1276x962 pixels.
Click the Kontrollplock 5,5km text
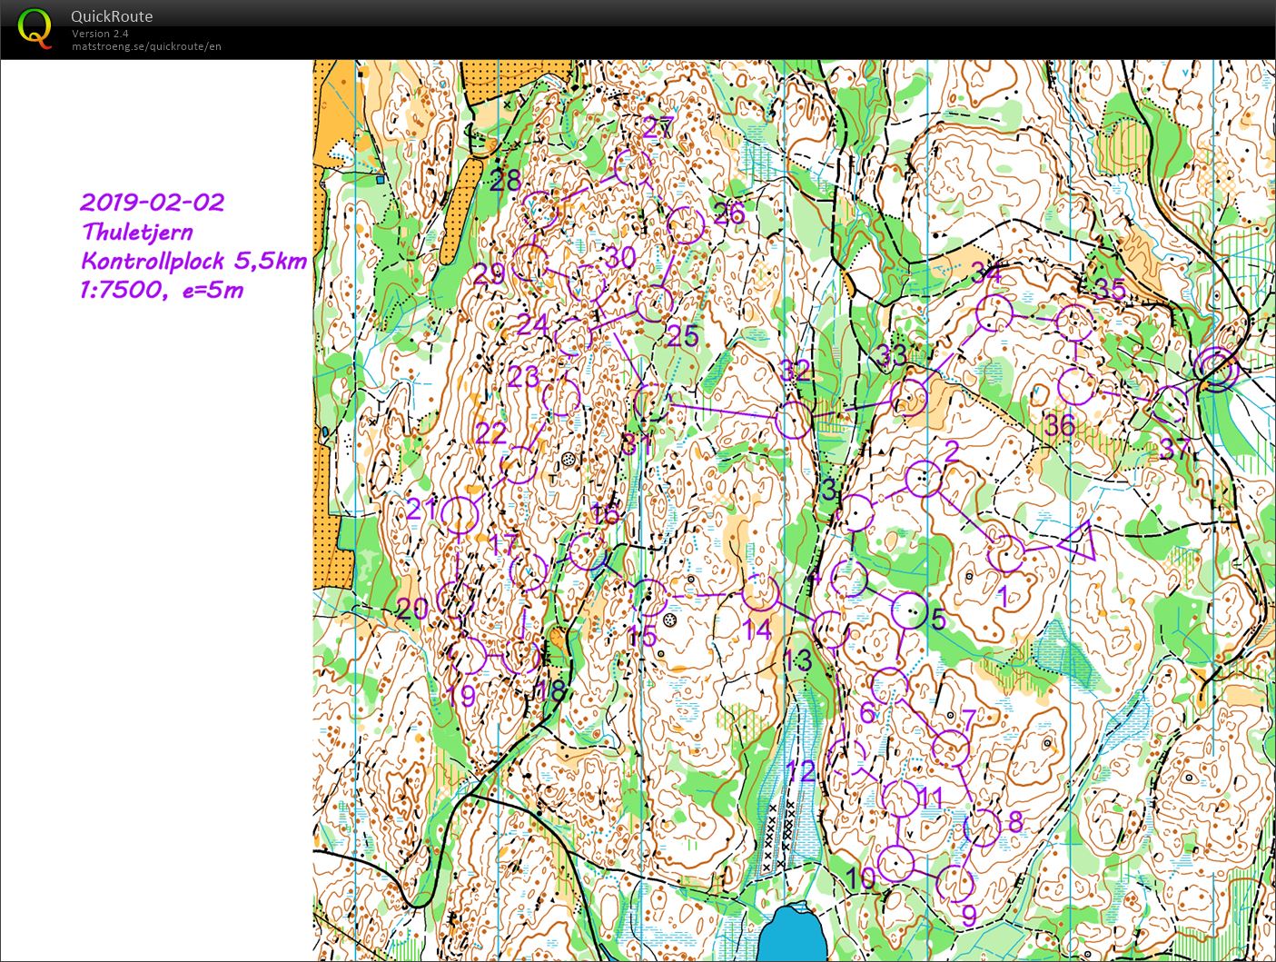pyautogui.click(x=193, y=261)
